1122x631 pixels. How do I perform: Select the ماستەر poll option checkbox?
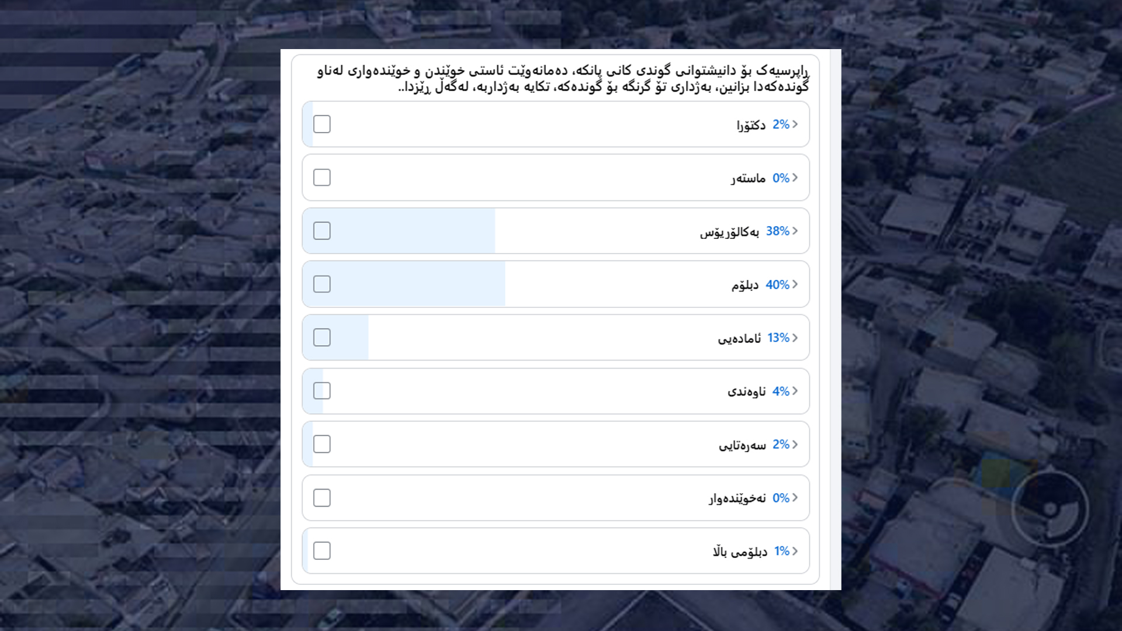point(322,177)
